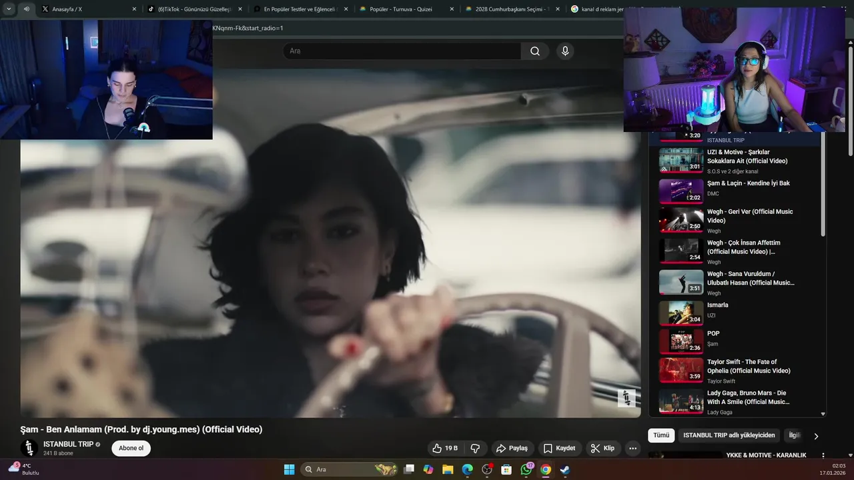Close the Anasayfa / X tab
This screenshot has height=480, width=854.
[134, 9]
